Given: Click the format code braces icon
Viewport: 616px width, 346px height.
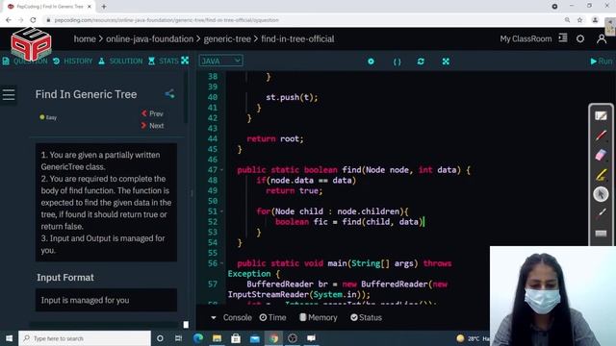Looking at the screenshot, I should [x=397, y=62].
